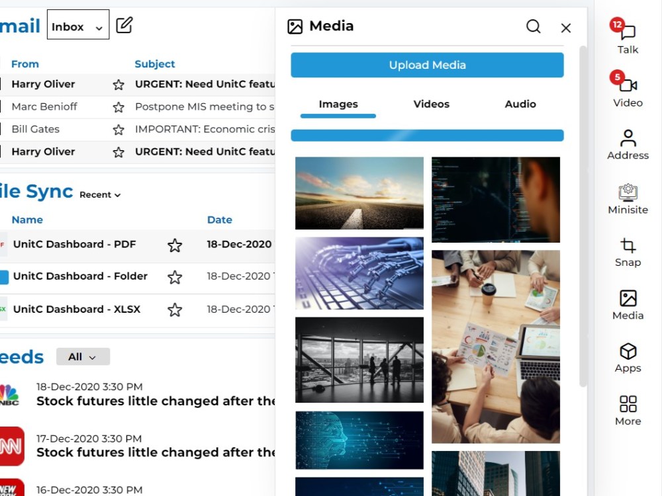662x496 pixels.
Task: Switch to the Images tab
Action: coord(338,104)
